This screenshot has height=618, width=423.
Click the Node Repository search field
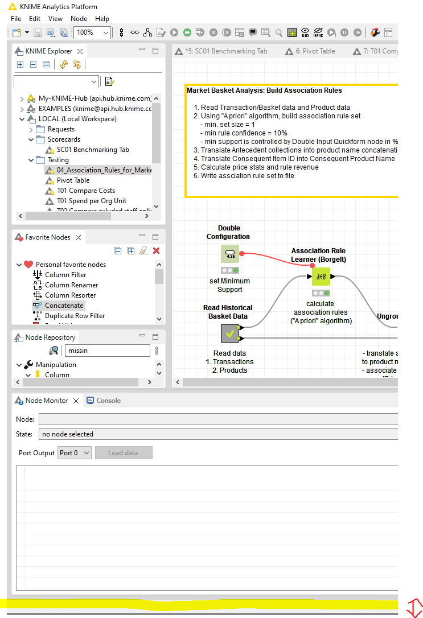tap(107, 351)
